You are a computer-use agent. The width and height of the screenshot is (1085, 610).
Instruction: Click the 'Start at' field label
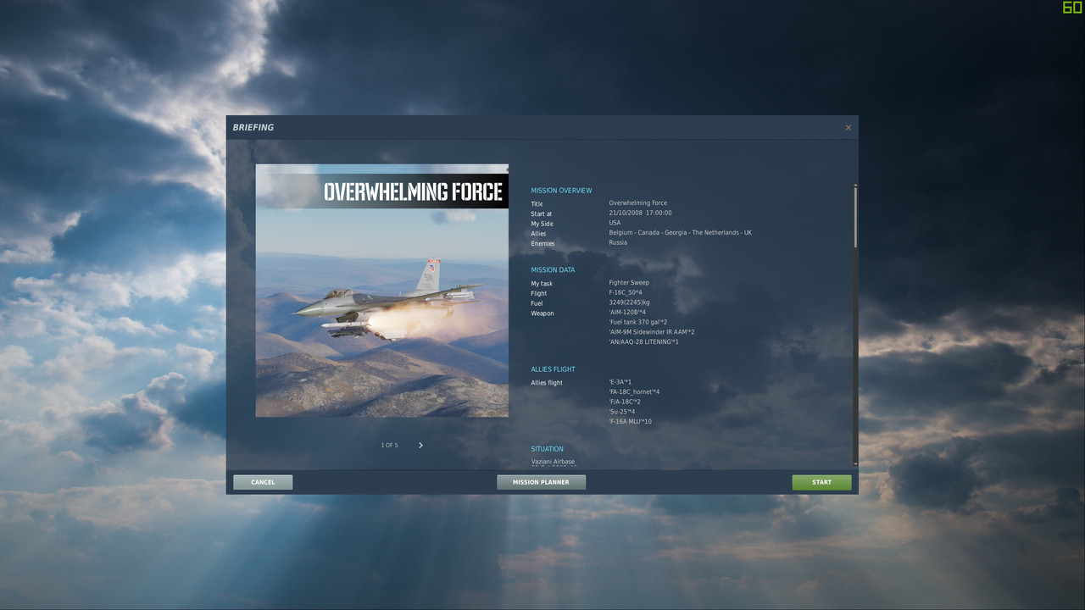coord(542,214)
